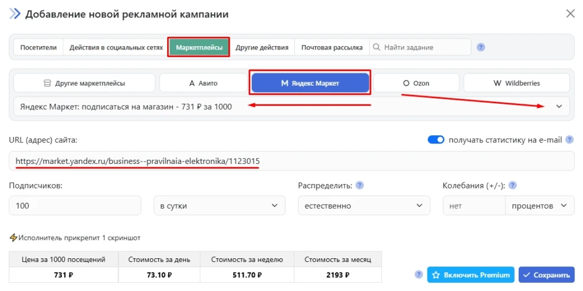
Task: Open the в сутки period dropdown
Action: pos(220,205)
